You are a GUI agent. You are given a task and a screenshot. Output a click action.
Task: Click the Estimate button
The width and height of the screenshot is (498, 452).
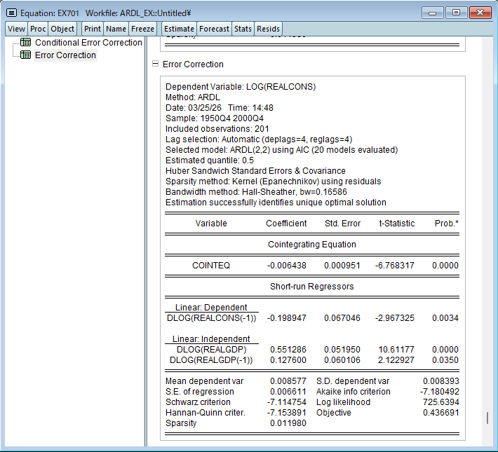coord(178,29)
